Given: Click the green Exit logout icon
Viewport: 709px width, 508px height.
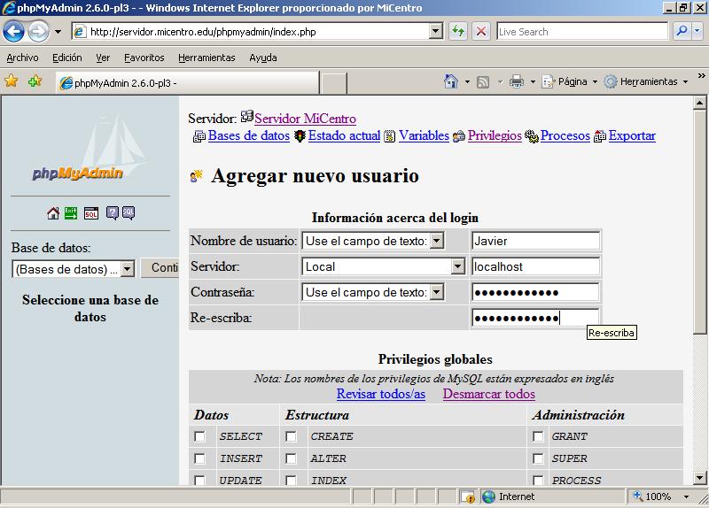Looking at the screenshot, I should pyautogui.click(x=71, y=213).
